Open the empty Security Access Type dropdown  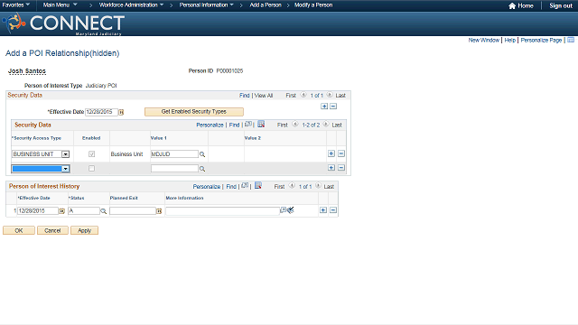(65, 169)
